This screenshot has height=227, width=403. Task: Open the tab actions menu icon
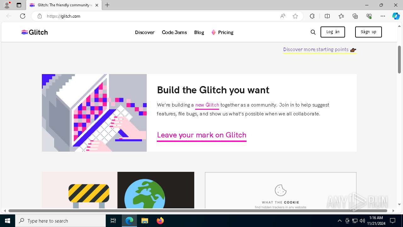click(19, 5)
